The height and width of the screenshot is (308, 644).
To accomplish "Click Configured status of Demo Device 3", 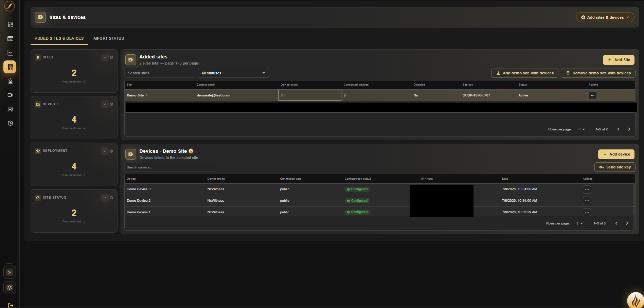I will 357,189.
